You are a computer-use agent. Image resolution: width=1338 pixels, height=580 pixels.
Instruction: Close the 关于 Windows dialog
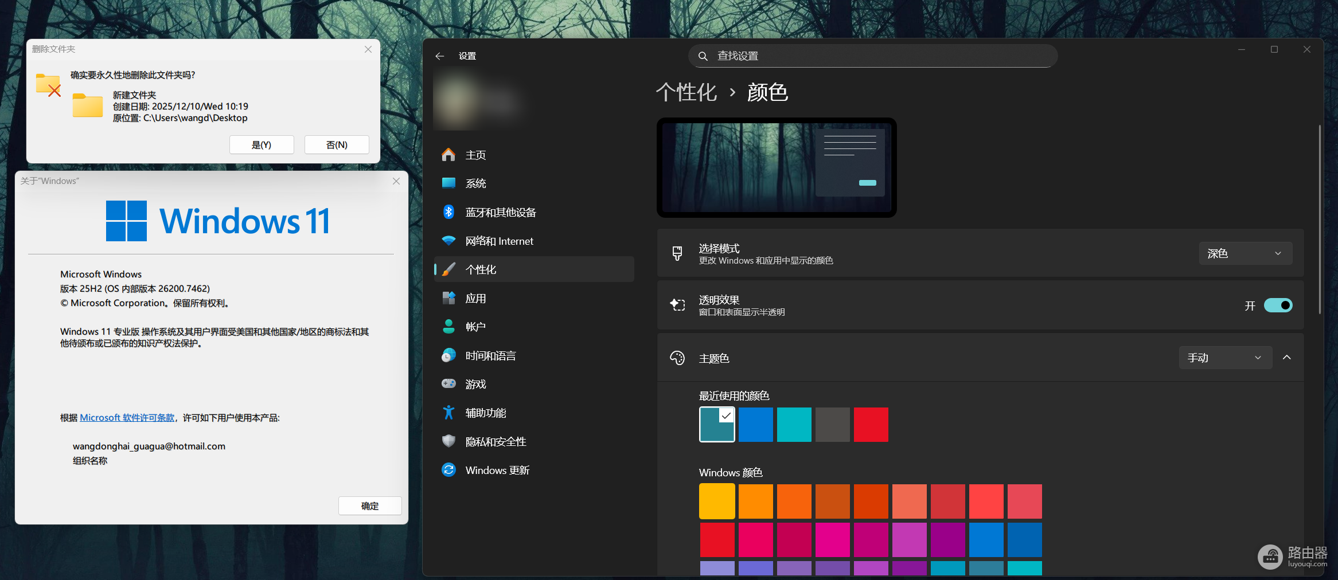point(396,181)
